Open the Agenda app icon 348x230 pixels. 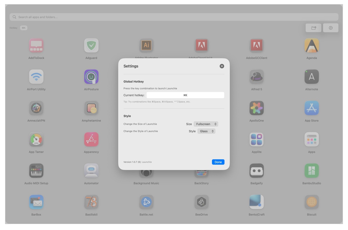click(x=312, y=46)
